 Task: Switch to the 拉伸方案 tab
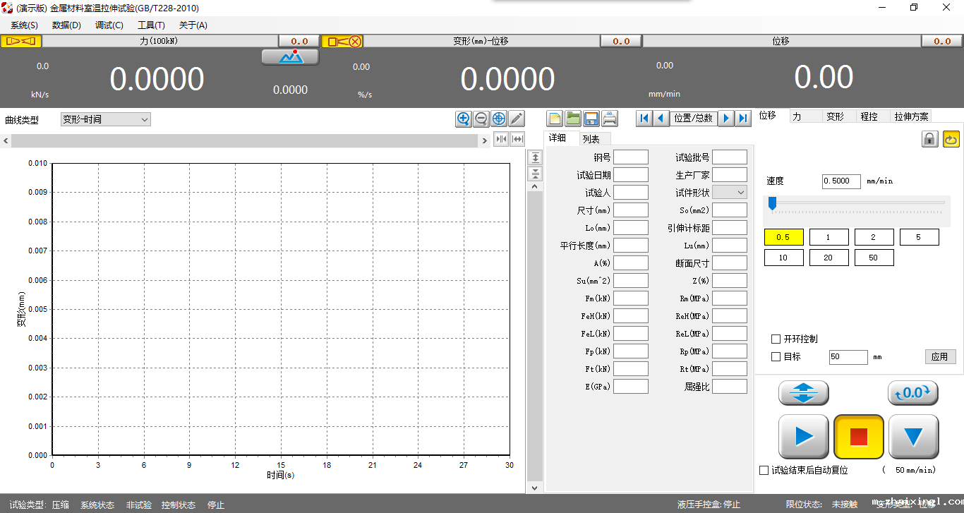[911, 116]
